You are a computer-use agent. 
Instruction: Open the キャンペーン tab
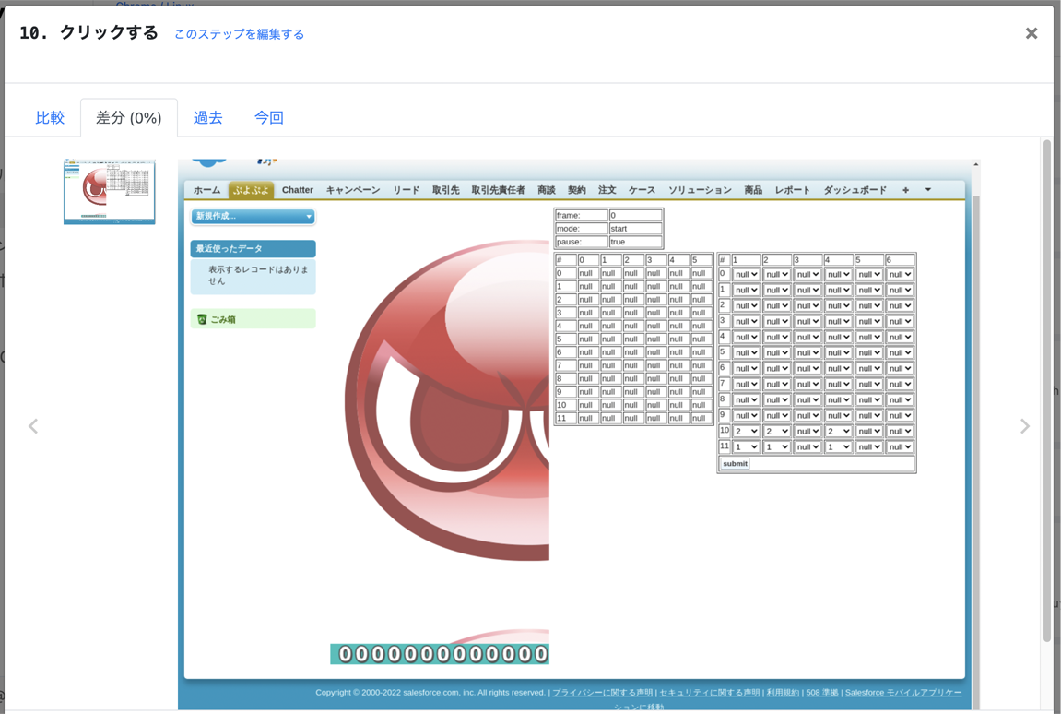coord(352,190)
